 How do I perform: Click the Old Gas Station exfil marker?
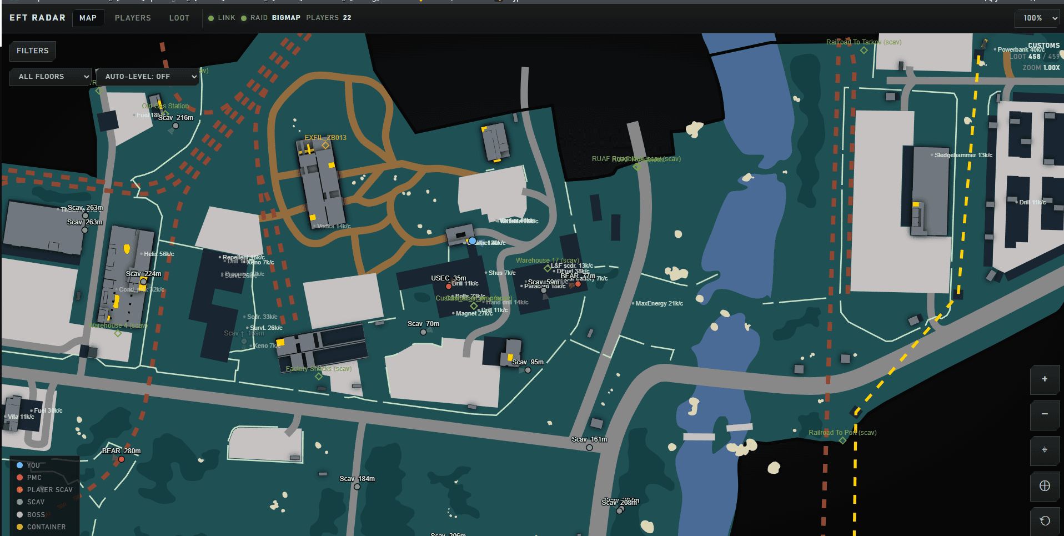pos(165,113)
